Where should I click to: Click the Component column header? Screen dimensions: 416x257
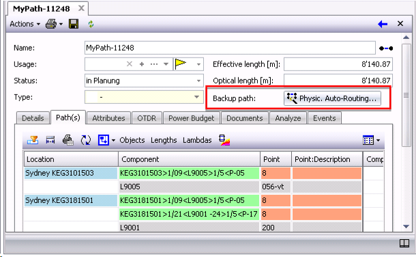coord(189,159)
